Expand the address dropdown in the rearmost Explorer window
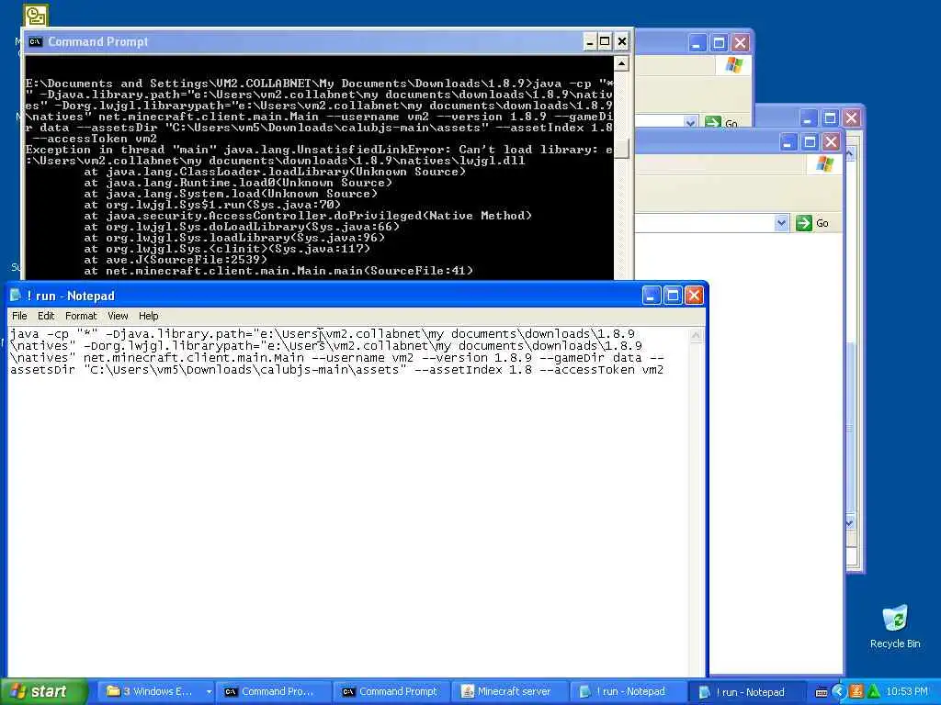Viewport: 941px width, 705px height. [690, 122]
